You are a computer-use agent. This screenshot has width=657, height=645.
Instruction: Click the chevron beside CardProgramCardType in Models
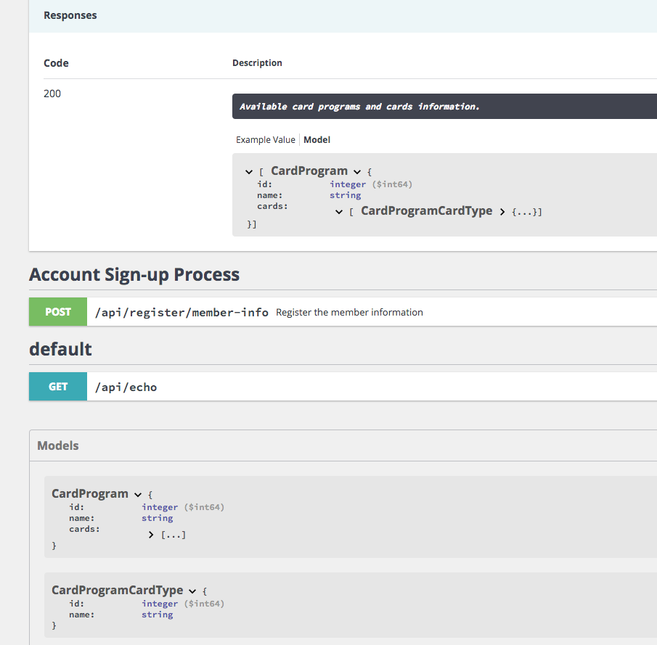coord(192,591)
